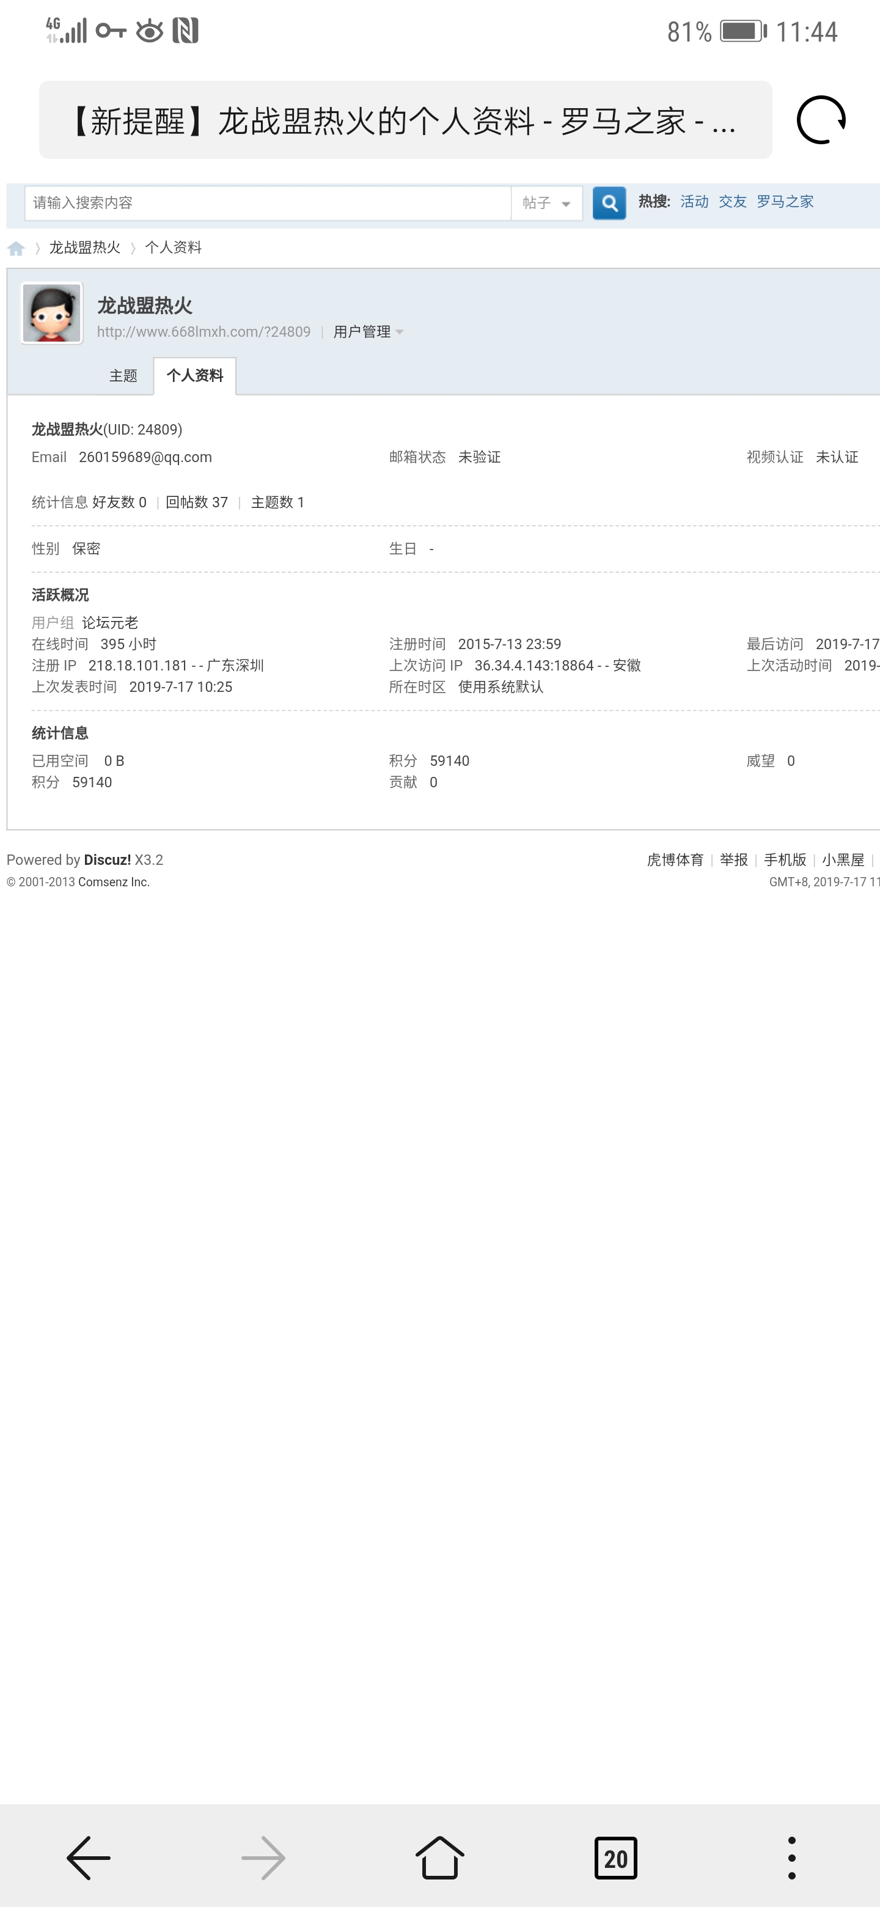
Task: Click the 使用系统默认 timezone value
Action: click(501, 687)
